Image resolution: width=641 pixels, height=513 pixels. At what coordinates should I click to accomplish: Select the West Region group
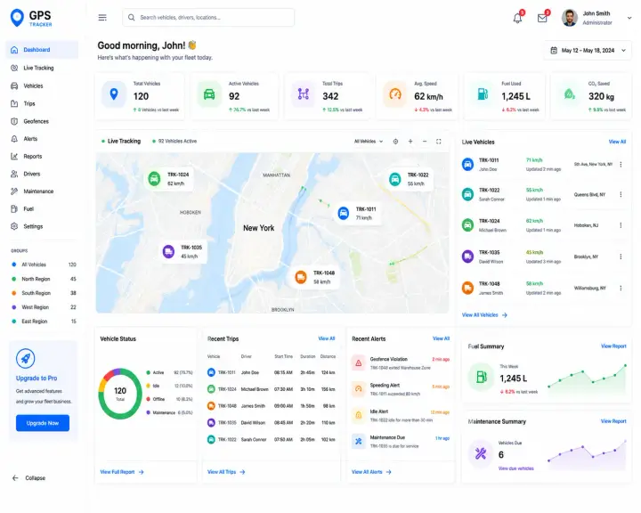44,307
